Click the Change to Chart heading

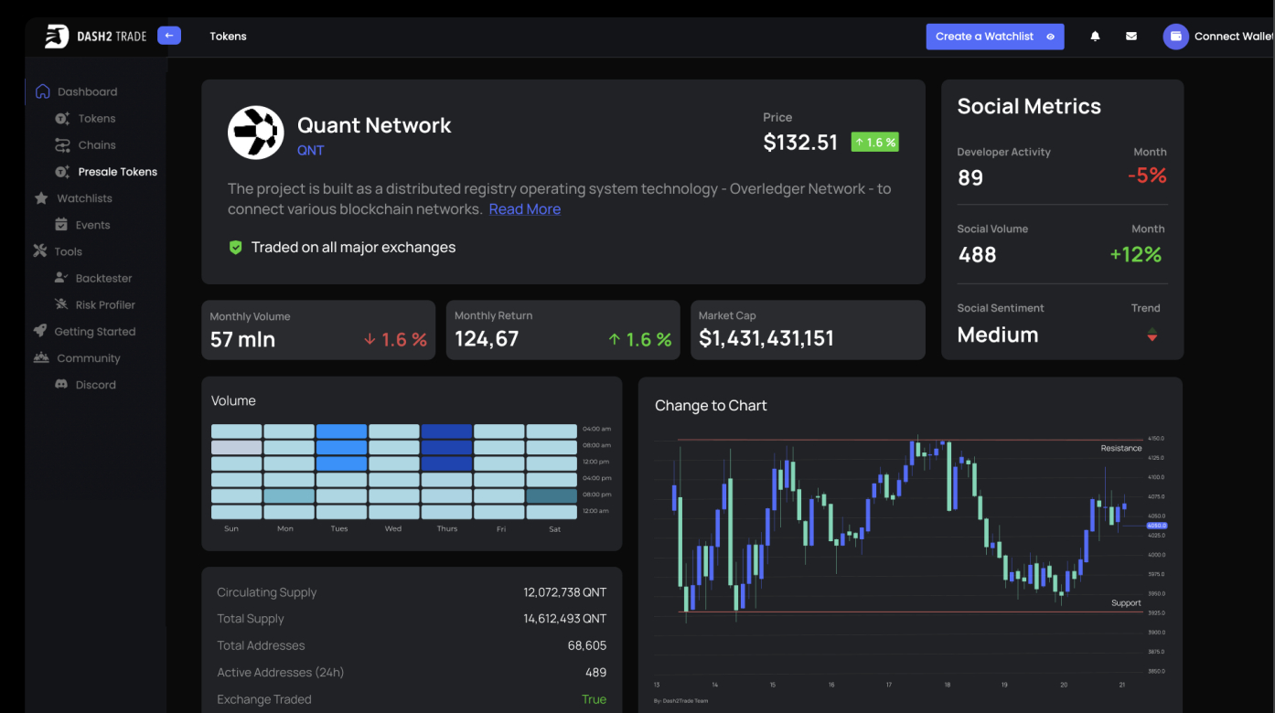click(711, 406)
